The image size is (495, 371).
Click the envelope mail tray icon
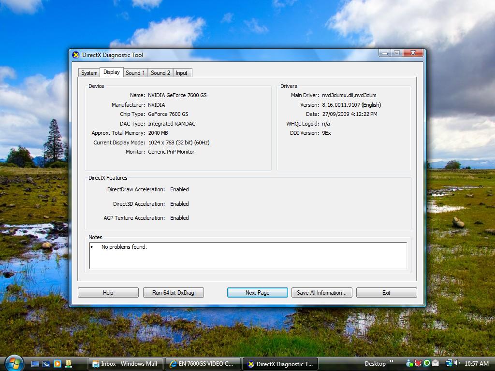coord(436,363)
